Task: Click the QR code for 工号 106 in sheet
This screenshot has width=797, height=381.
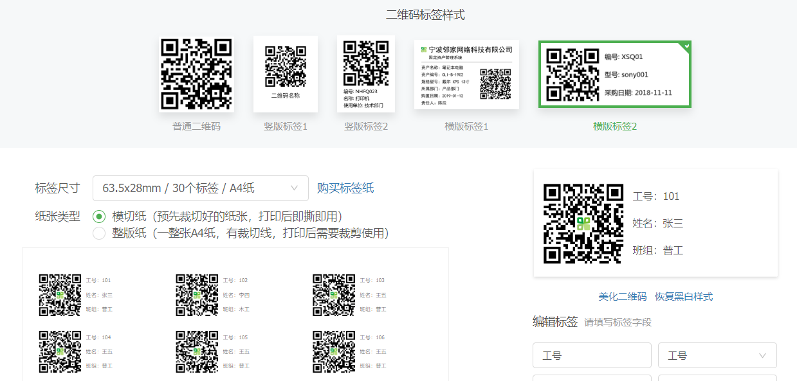Action: (x=334, y=351)
